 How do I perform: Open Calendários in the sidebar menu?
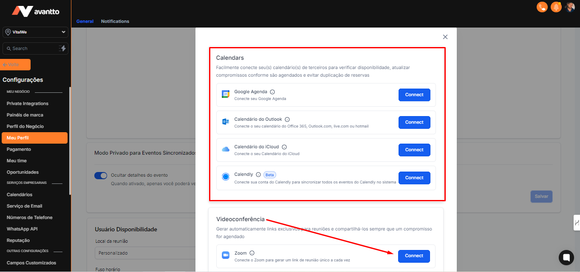click(20, 194)
